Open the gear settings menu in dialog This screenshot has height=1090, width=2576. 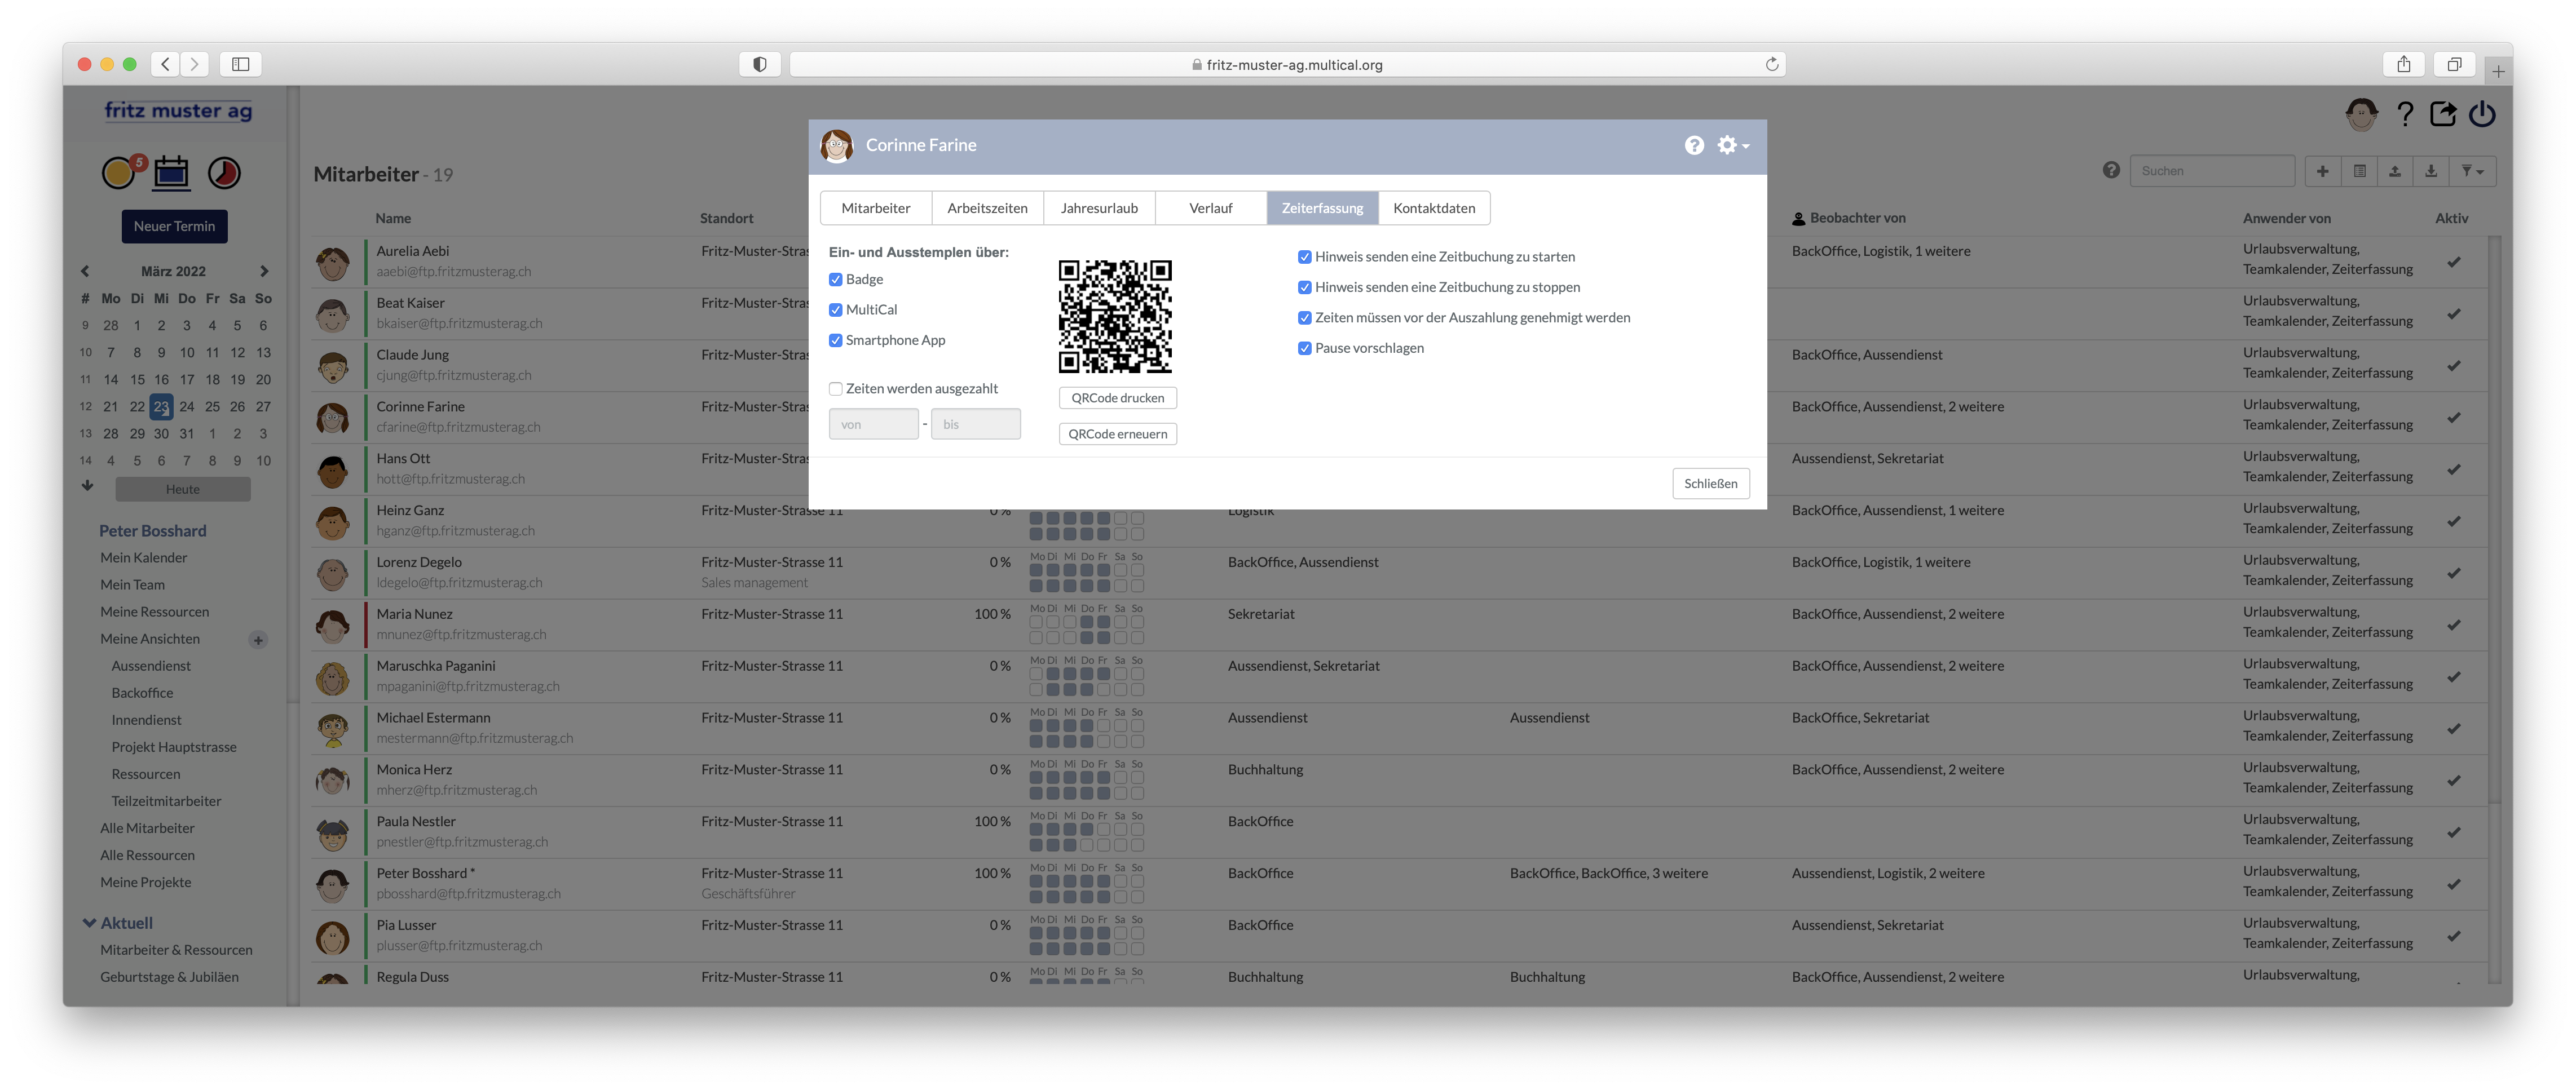click(1732, 145)
